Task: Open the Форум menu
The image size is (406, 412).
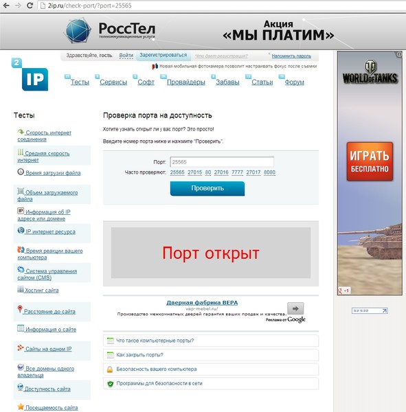Action: click(295, 82)
